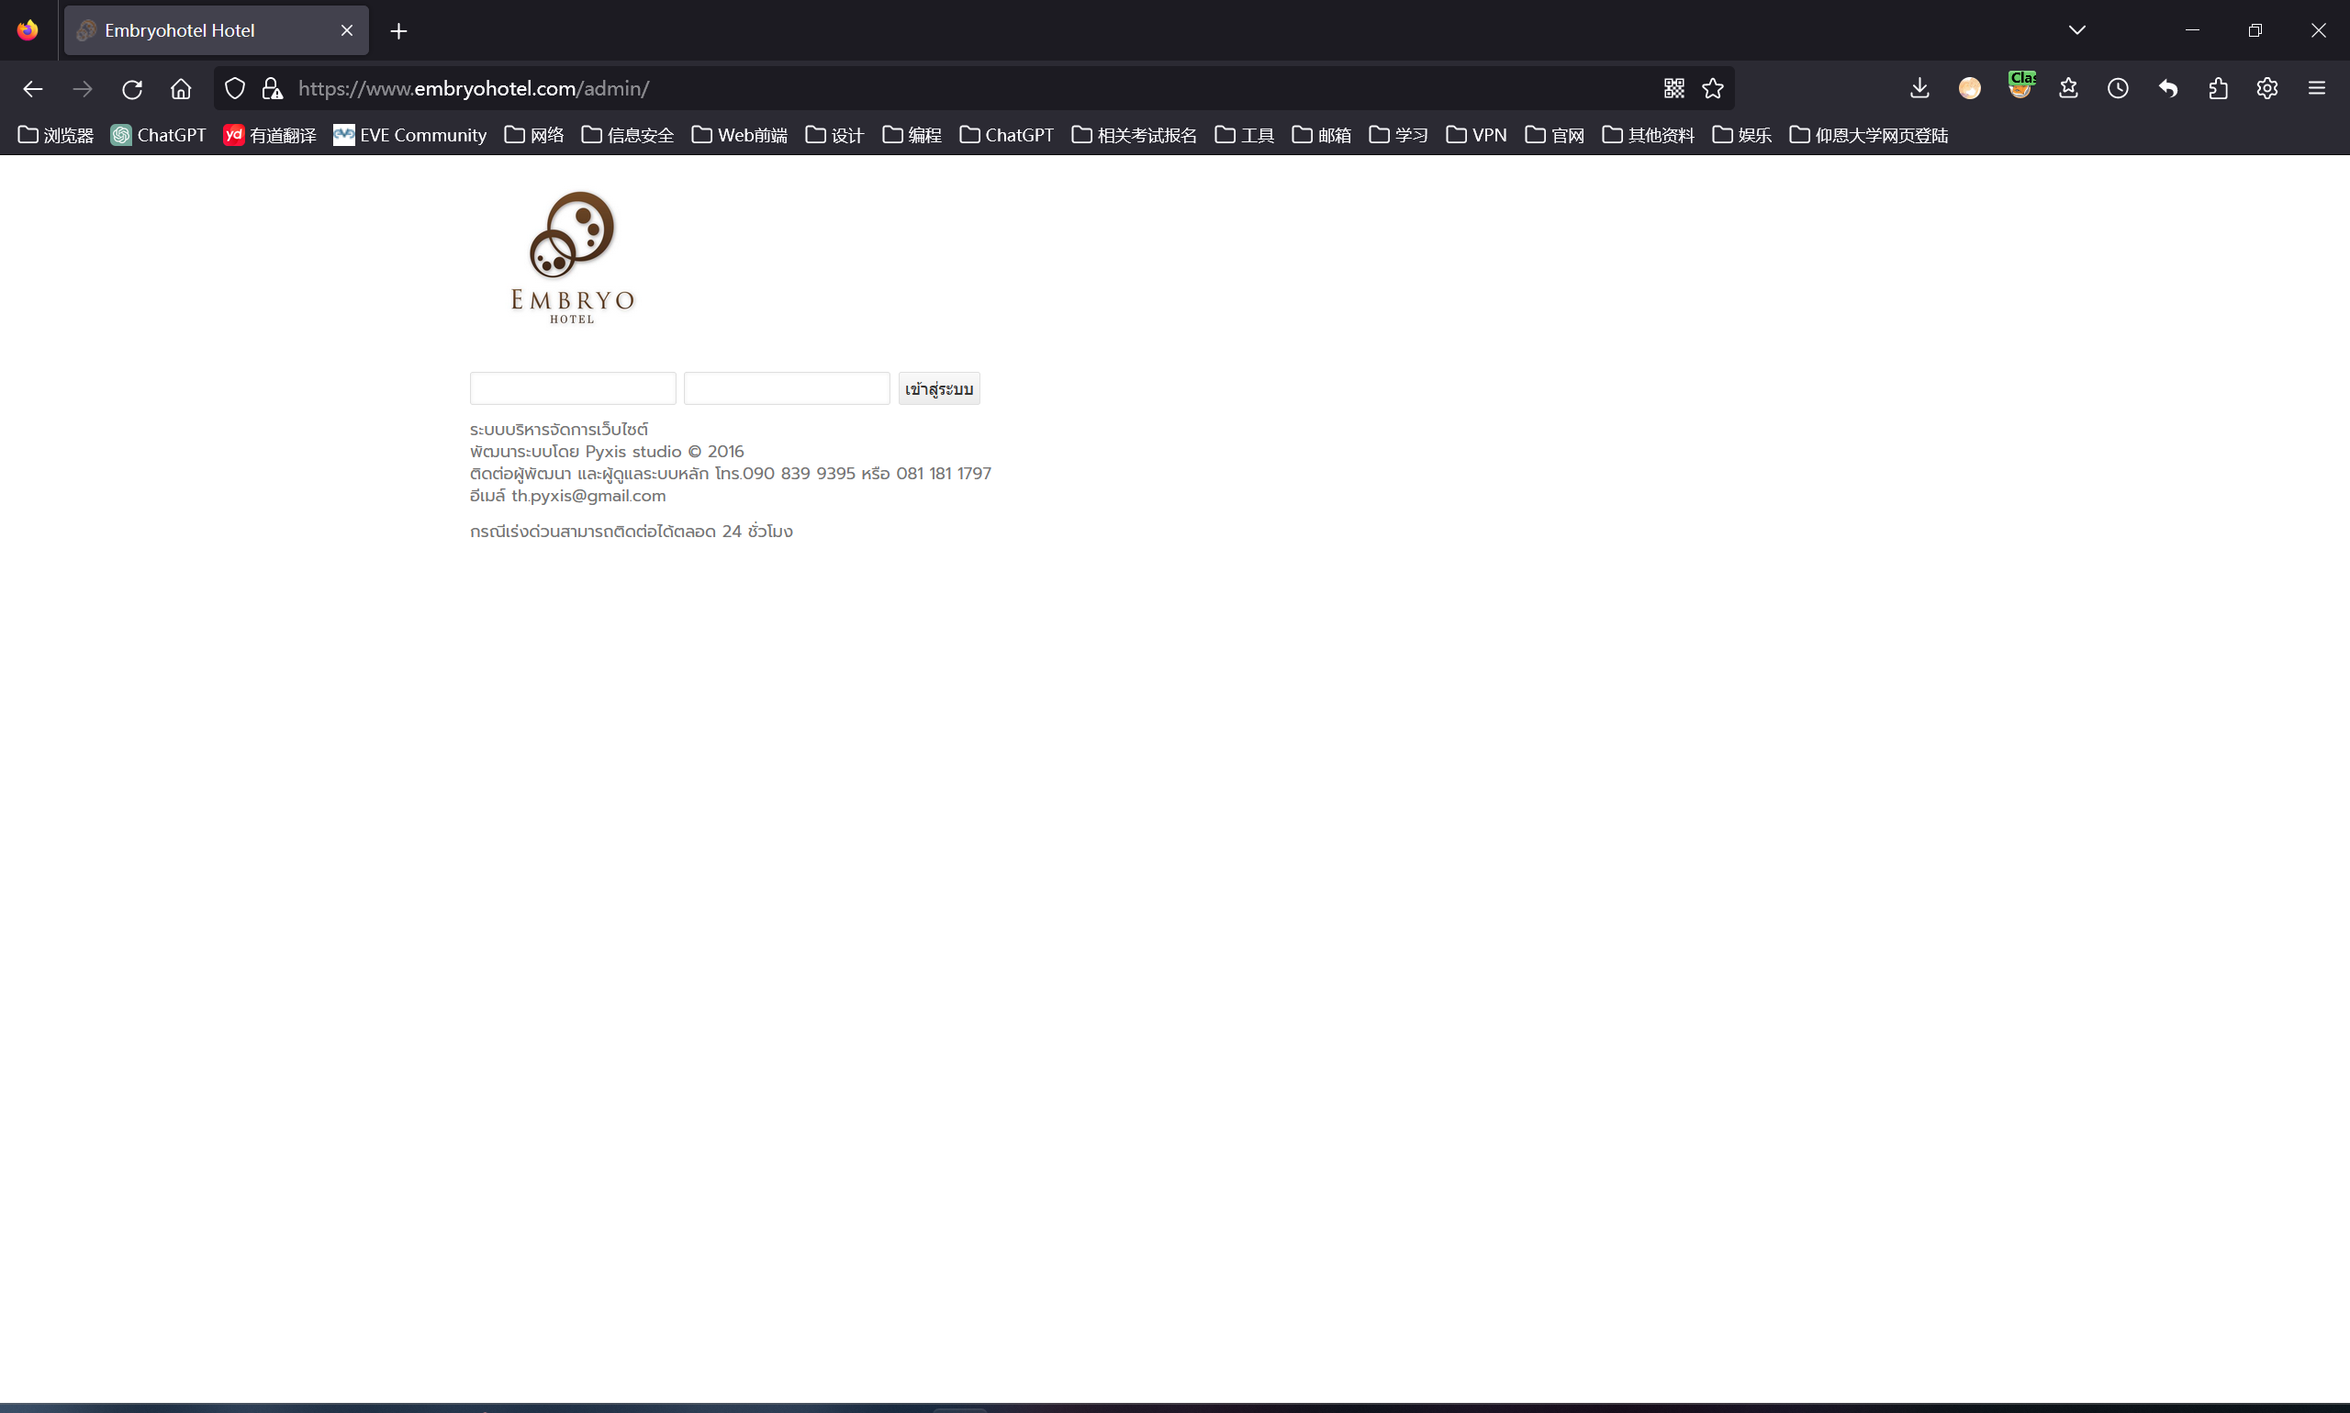Expand the list-all-tabs chevron

pos(2076,30)
